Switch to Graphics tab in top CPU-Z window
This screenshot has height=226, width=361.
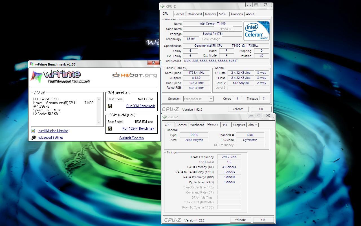[x=237, y=14]
